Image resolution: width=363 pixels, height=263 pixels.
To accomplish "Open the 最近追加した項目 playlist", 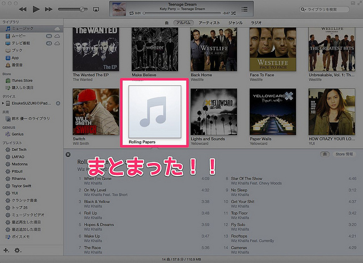I will [32, 229].
